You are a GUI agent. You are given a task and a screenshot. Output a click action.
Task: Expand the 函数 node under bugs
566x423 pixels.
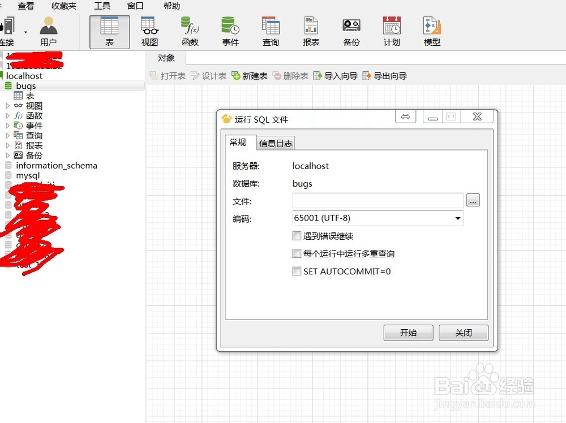7,115
